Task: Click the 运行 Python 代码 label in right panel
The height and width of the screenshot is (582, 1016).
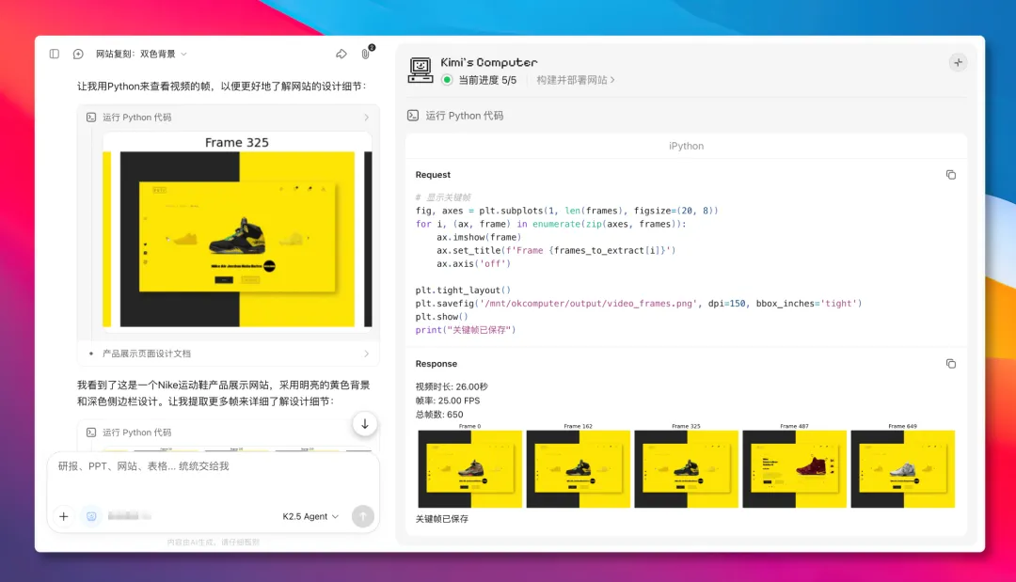Action: [x=464, y=116]
